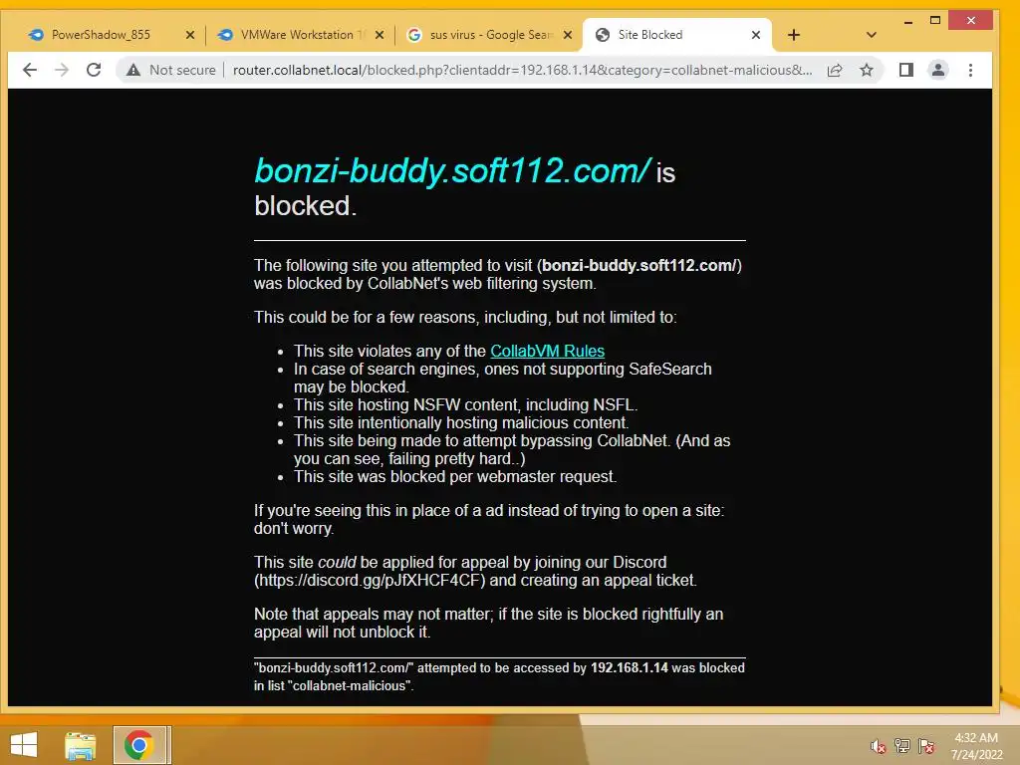Open the side panel icon
1020x765 pixels.
905,71
